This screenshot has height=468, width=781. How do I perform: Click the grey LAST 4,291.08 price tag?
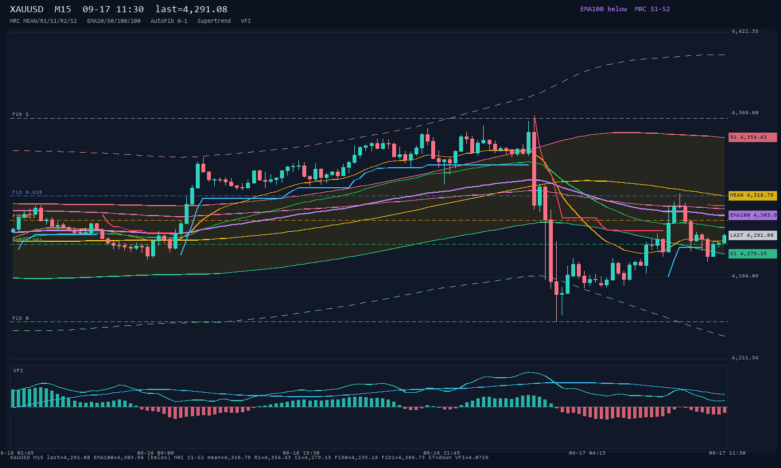(x=753, y=235)
